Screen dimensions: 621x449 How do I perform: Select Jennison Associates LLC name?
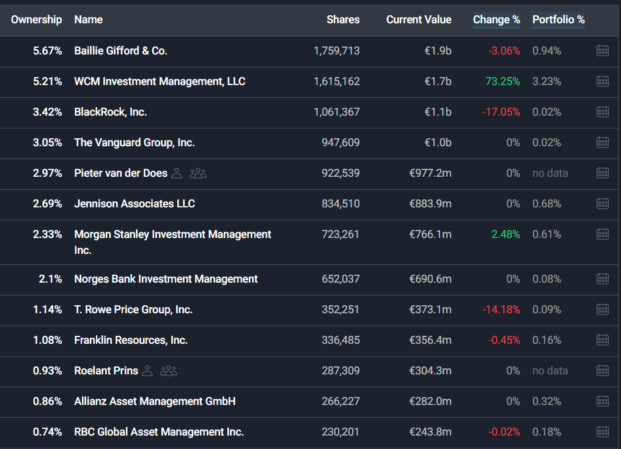134,204
